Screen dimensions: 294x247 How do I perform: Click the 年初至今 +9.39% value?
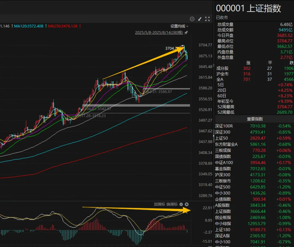(x=285, y=101)
